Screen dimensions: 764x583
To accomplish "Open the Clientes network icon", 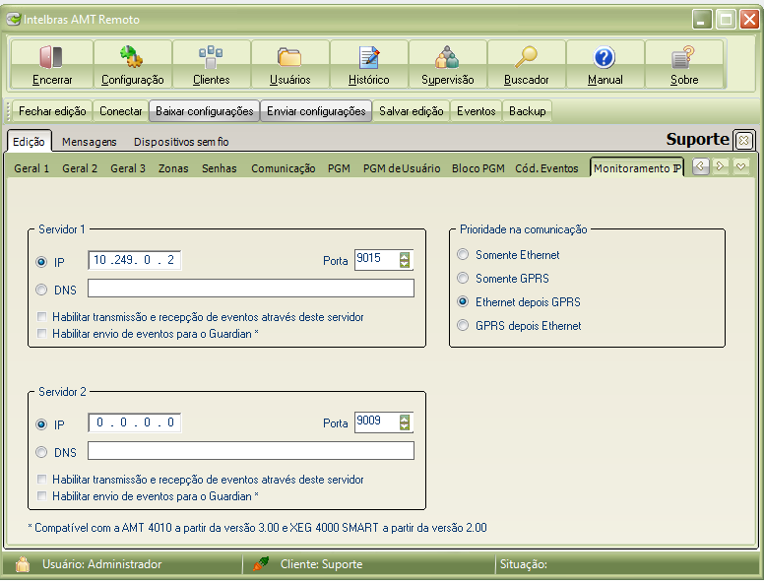I will click(x=211, y=56).
